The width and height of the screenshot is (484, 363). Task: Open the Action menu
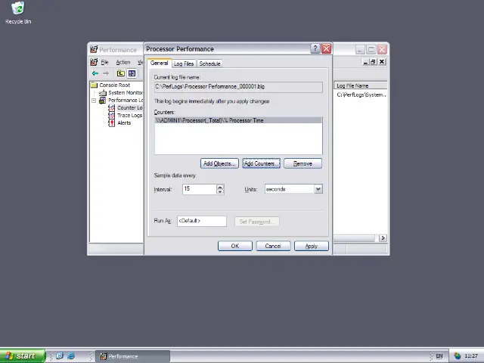coord(123,62)
